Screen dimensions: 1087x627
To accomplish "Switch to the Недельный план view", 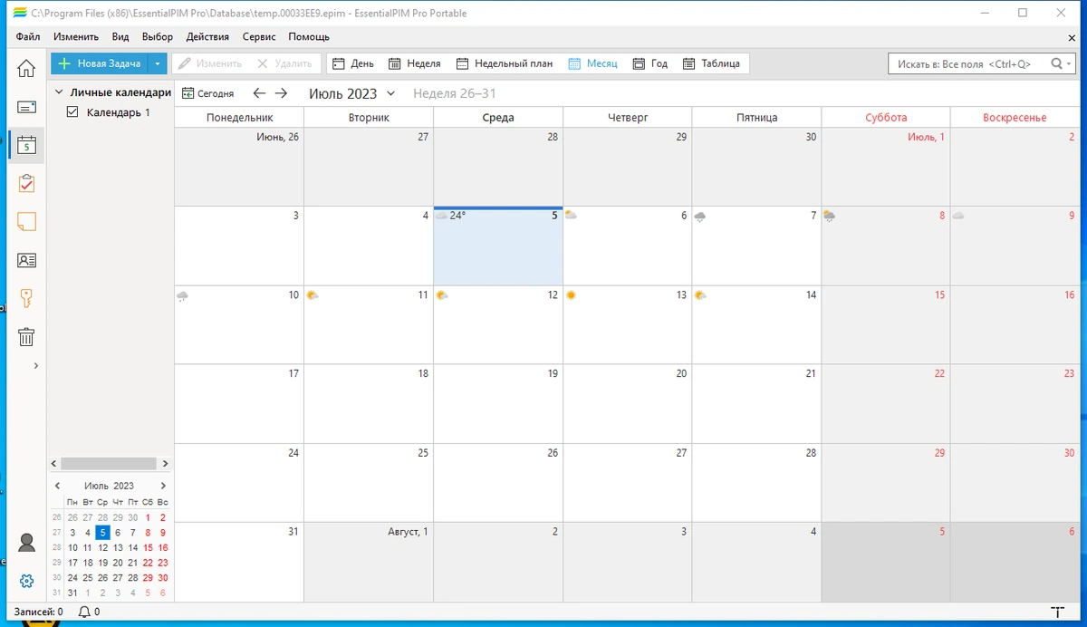I will pos(504,63).
